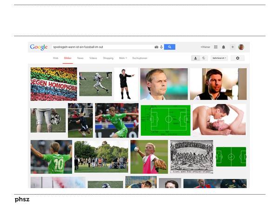Select the Bilder tab
The height and width of the screenshot is (209, 279).
[67, 58]
